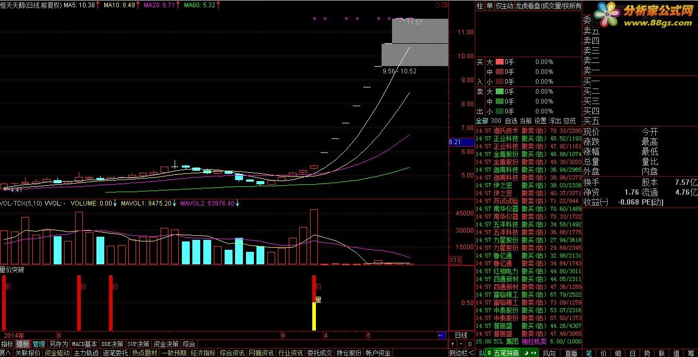Click the 日 panel shortcut in bottom-right row

[x=632, y=353]
